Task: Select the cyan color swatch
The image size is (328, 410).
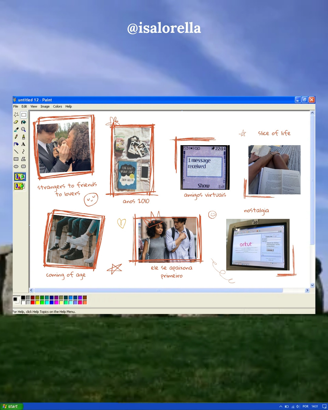Action: click(x=47, y=302)
